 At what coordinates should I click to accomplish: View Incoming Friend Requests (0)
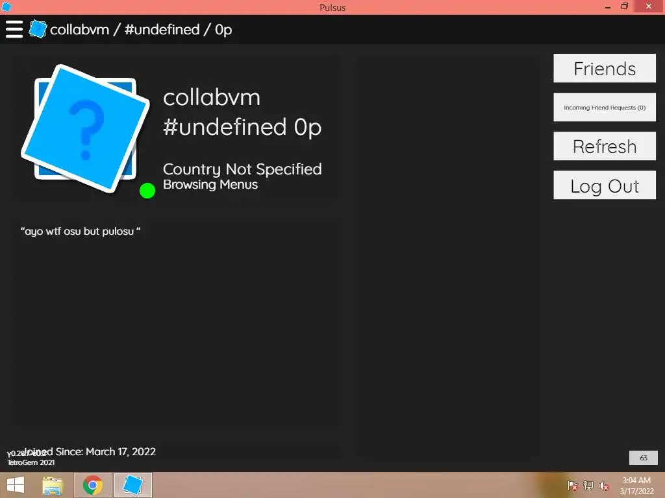pyautogui.click(x=605, y=107)
